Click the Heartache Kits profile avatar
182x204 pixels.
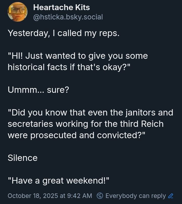click(x=17, y=12)
